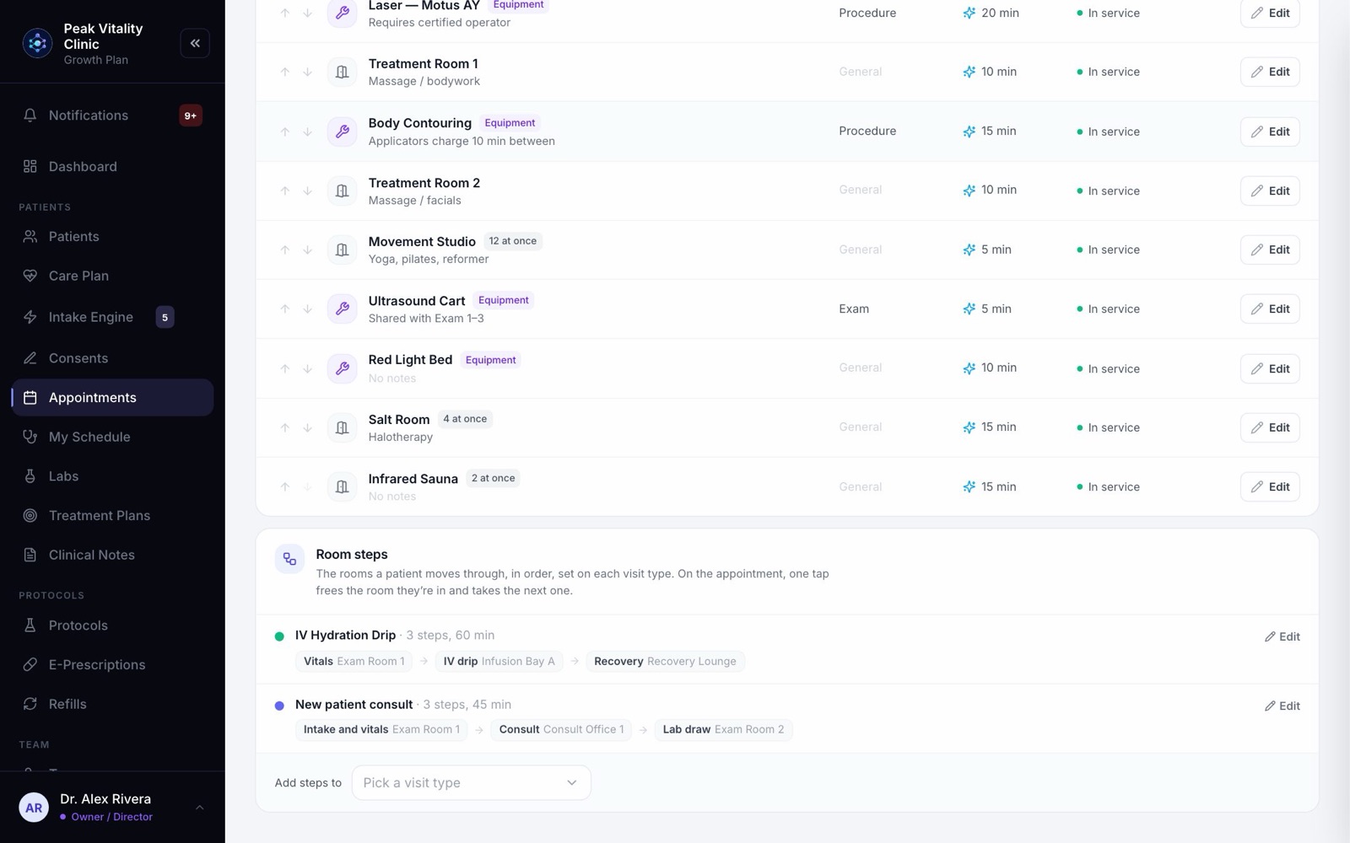Click the AR profile avatar
The width and height of the screenshot is (1350, 843).
(34, 808)
